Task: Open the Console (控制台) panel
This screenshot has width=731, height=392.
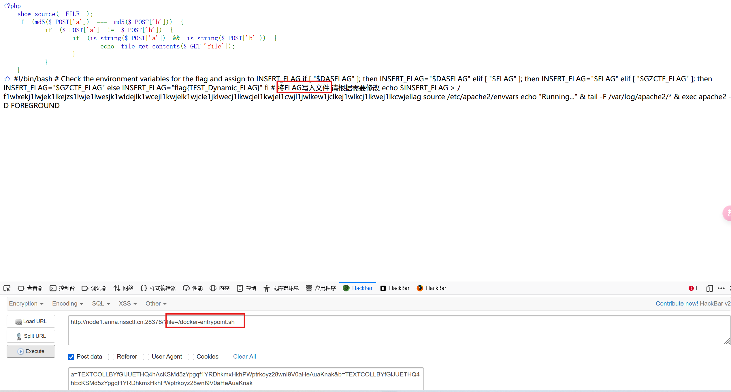Action: pos(62,288)
